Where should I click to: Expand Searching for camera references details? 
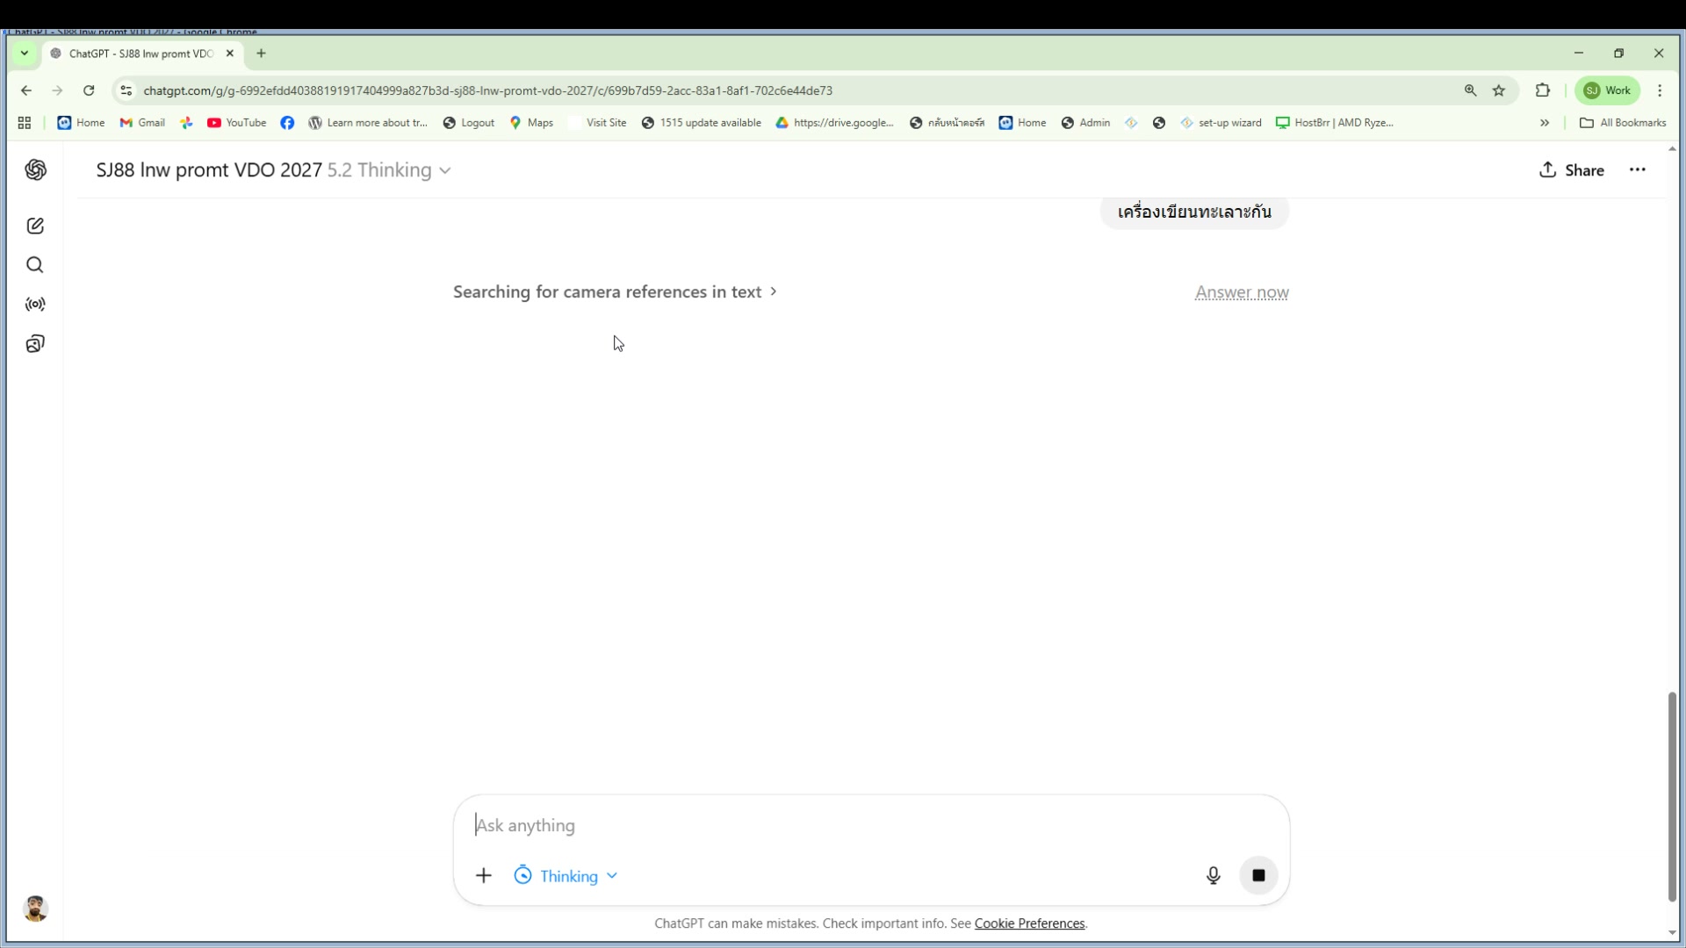[x=615, y=291]
